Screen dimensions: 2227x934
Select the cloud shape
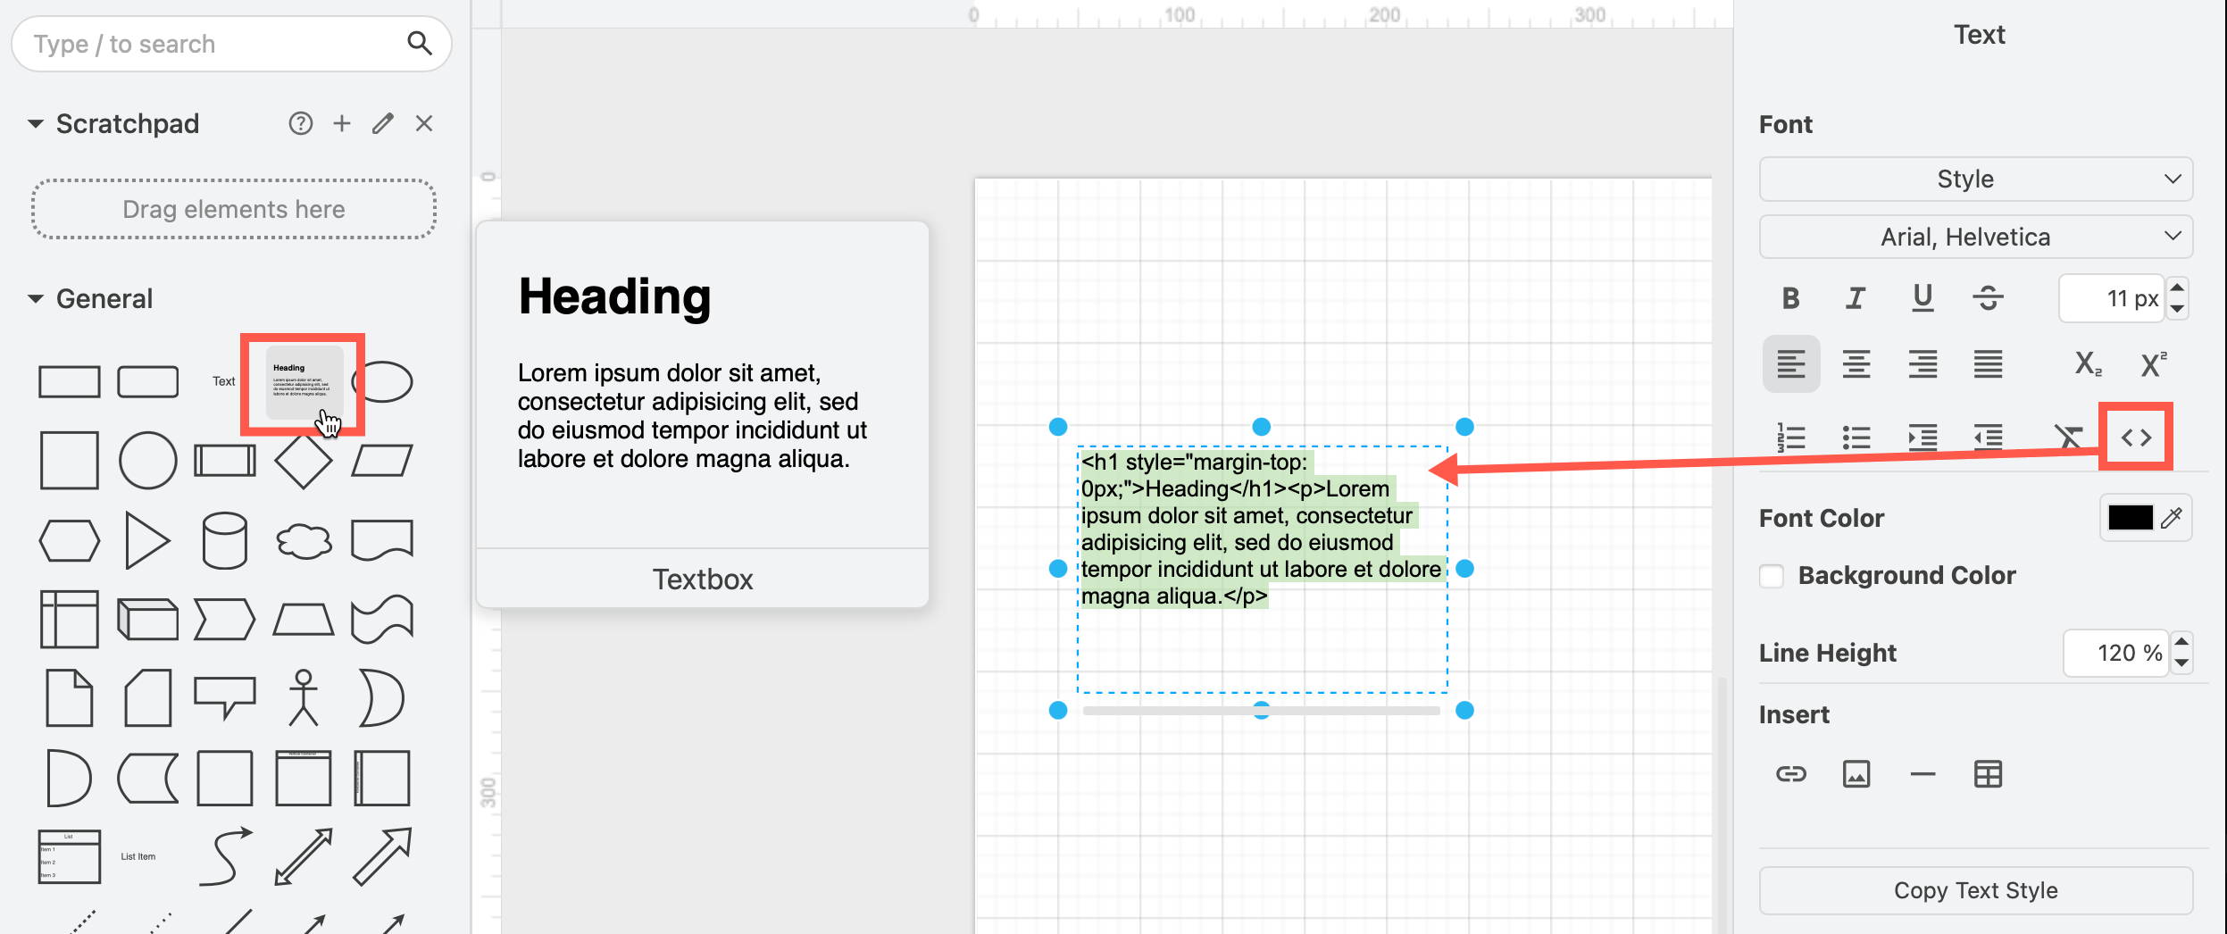point(304,540)
